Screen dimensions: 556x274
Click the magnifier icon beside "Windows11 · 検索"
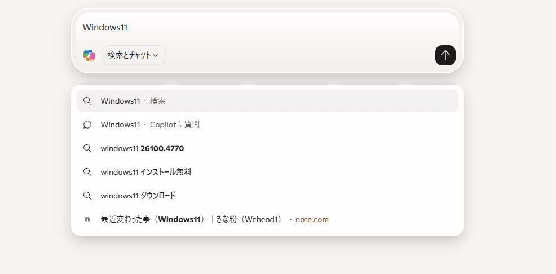(x=87, y=101)
